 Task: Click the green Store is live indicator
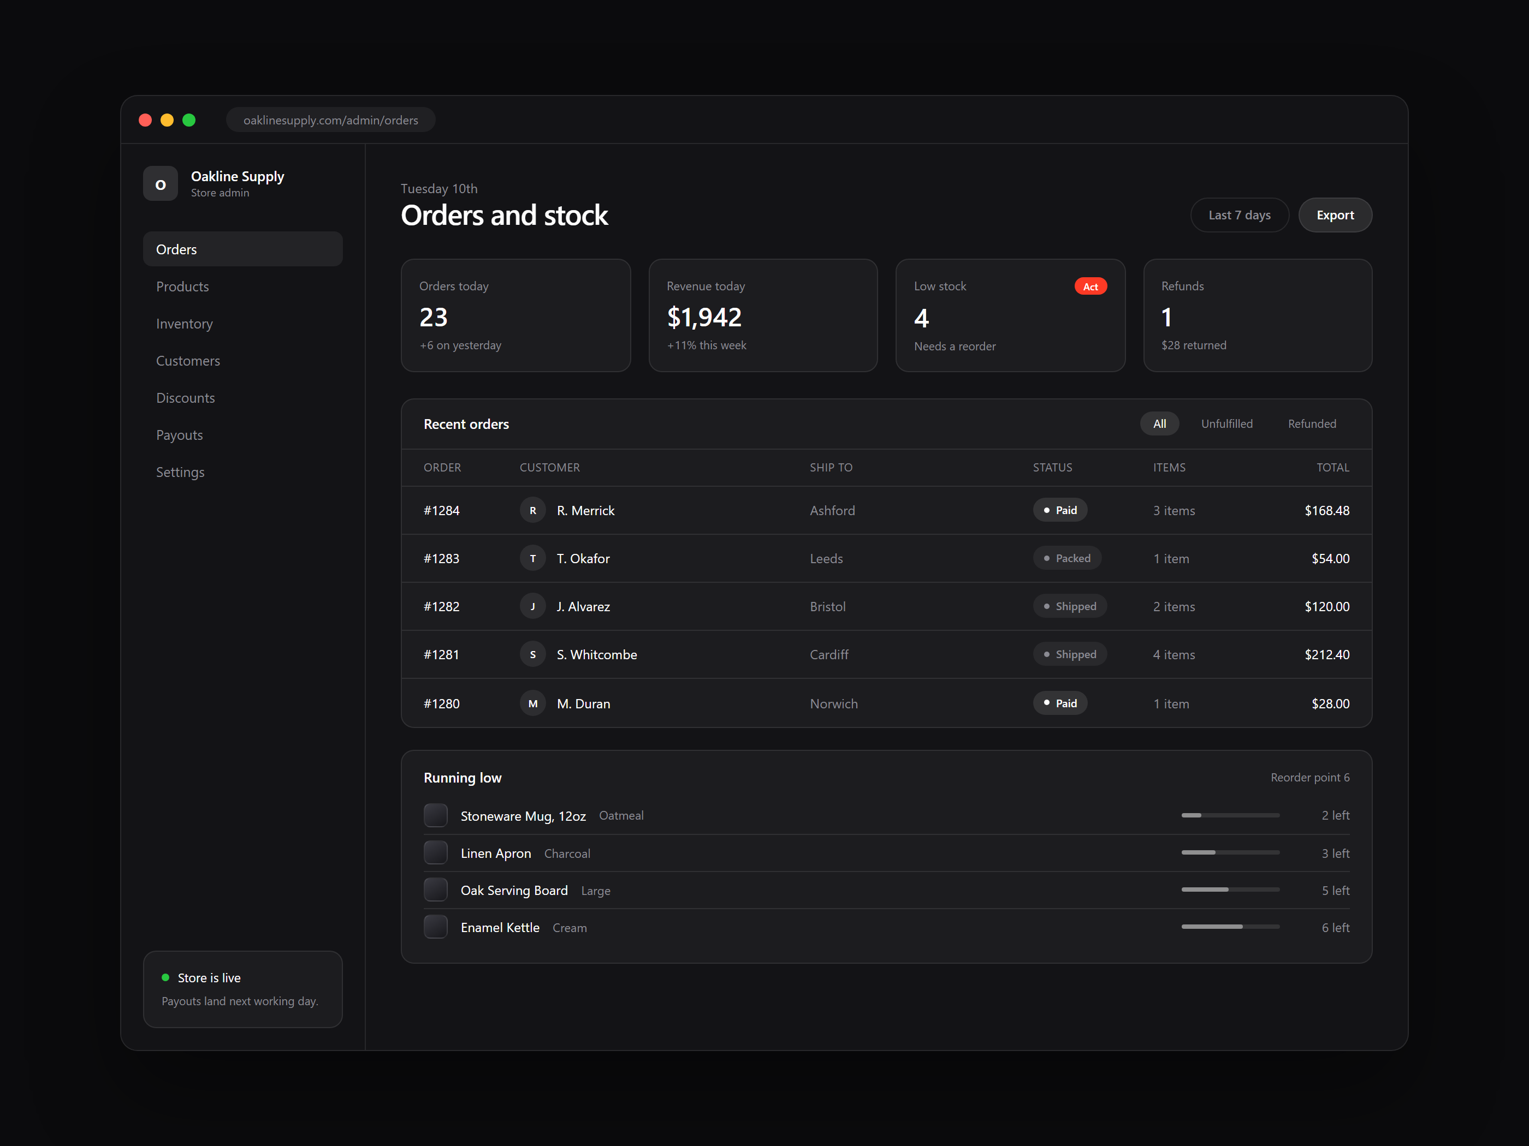click(x=165, y=977)
